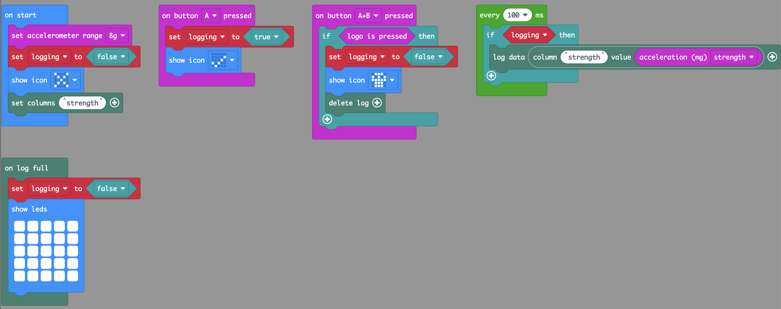Screen dimensions: 781x309
Task: Click plus icon on set columns block
Action: 114,103
